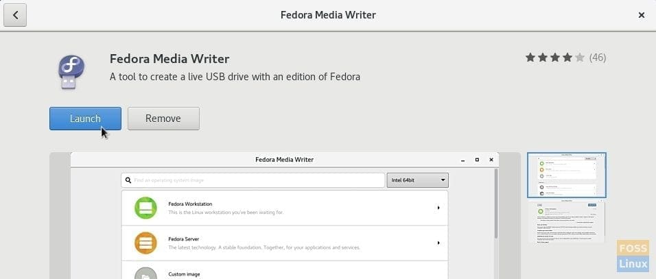The height and width of the screenshot is (279, 656).
Task: Launch Fedora Media Writer
Action: tap(85, 119)
